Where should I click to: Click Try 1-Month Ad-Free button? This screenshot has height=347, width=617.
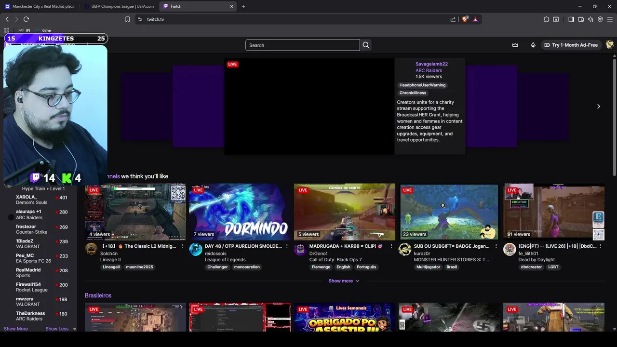(571, 45)
